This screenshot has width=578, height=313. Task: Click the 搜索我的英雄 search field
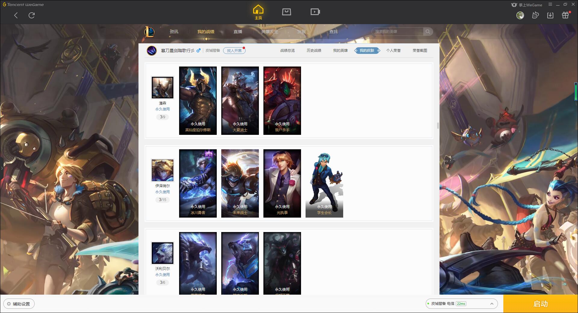[398, 32]
